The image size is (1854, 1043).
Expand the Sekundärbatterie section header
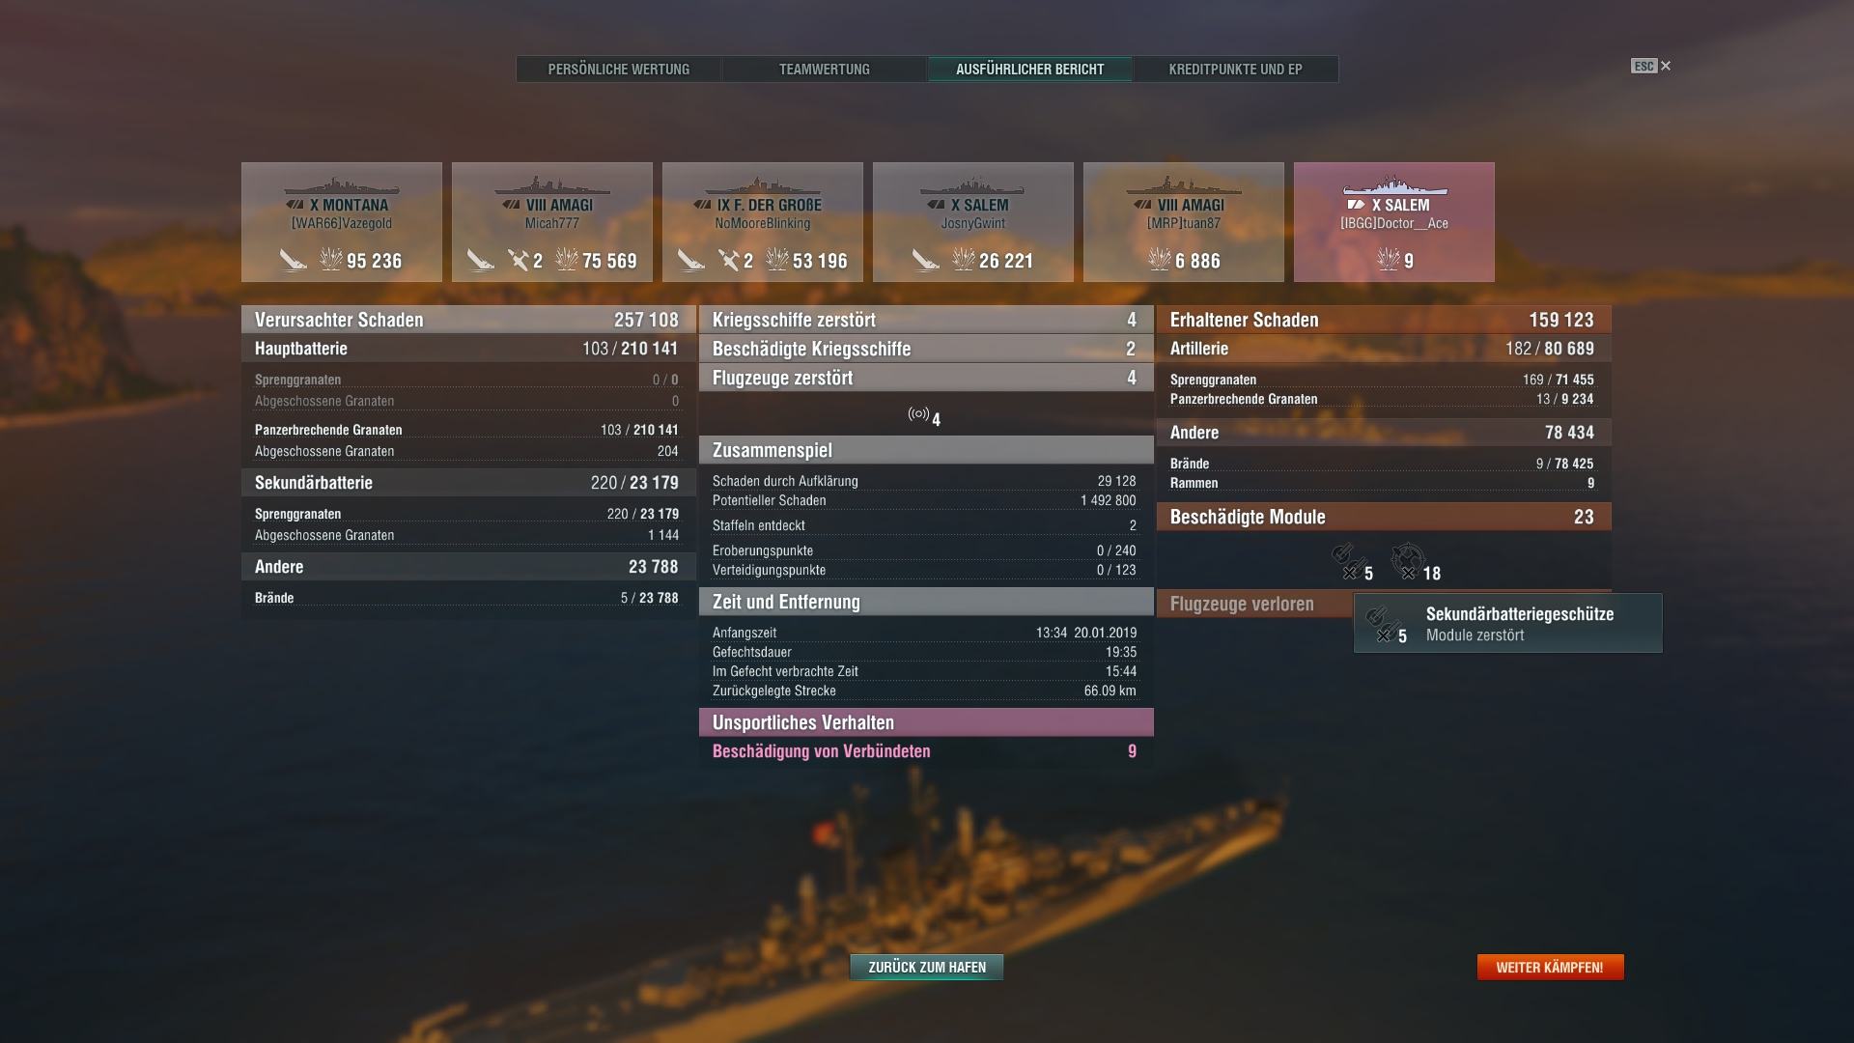click(468, 483)
